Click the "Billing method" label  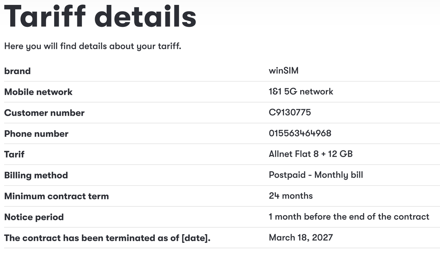pos(36,176)
